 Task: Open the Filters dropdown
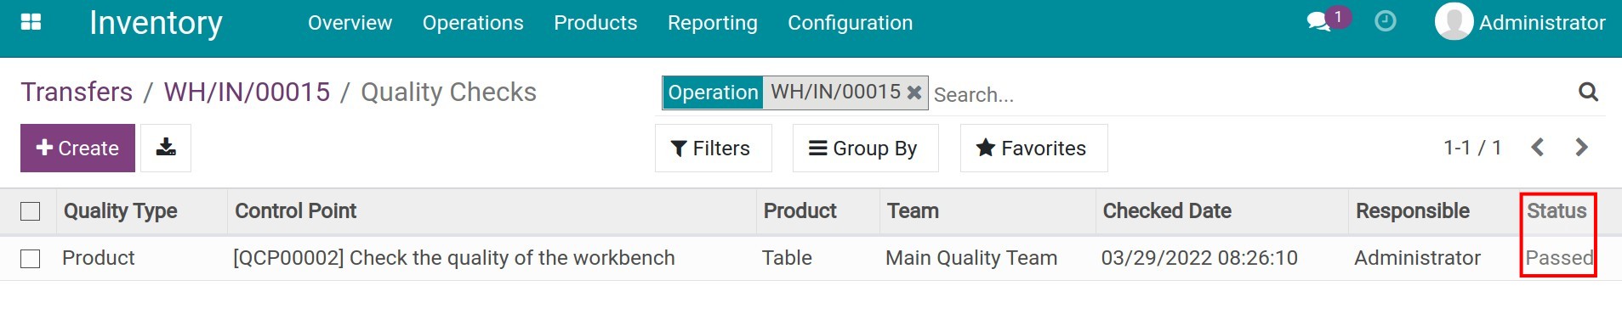point(713,149)
